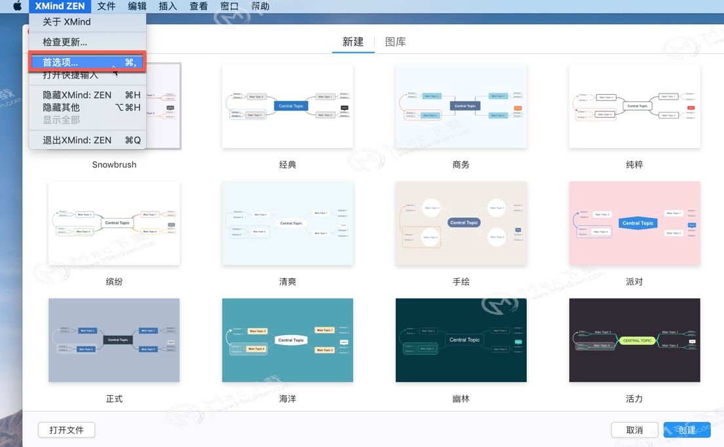Select 隐藏其他 menu entry
Image resolution: width=724 pixels, height=447 pixels.
click(x=88, y=107)
